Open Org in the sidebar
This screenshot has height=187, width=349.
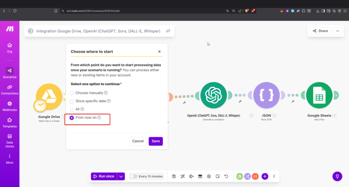(10, 48)
